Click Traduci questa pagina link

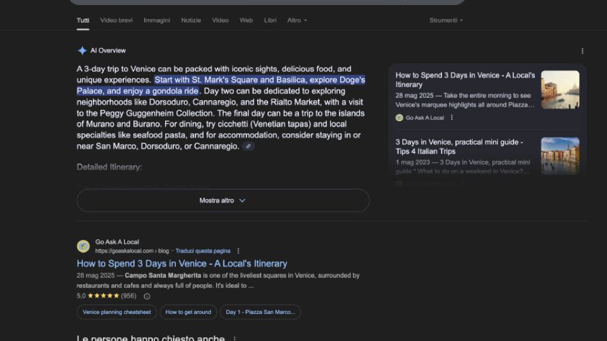point(202,251)
